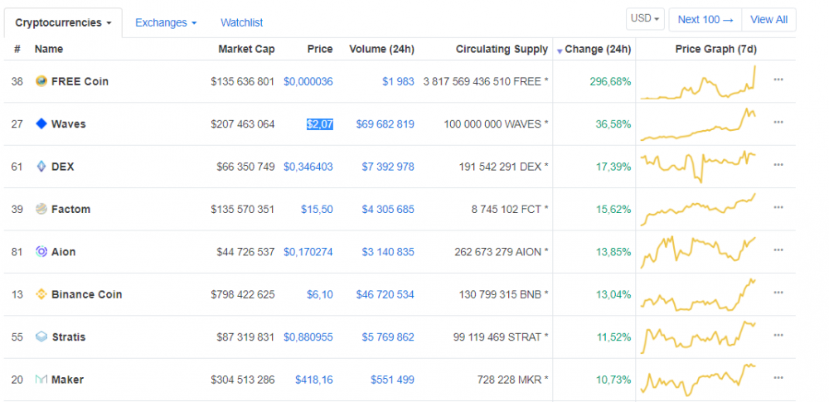Viewport: 829px width, 402px height.
Task: Open the more options menu for Stratis
Action: [x=778, y=335]
